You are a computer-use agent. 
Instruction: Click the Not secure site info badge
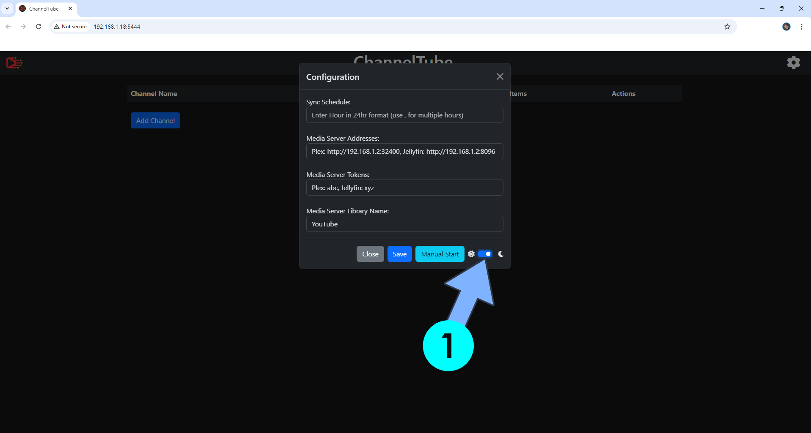coord(70,27)
